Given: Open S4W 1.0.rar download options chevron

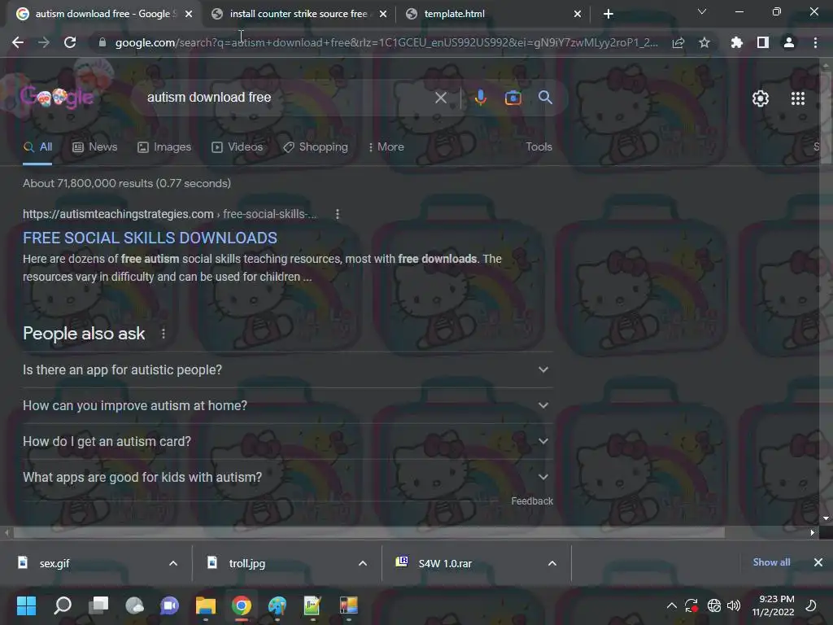Looking at the screenshot, I should 552,563.
